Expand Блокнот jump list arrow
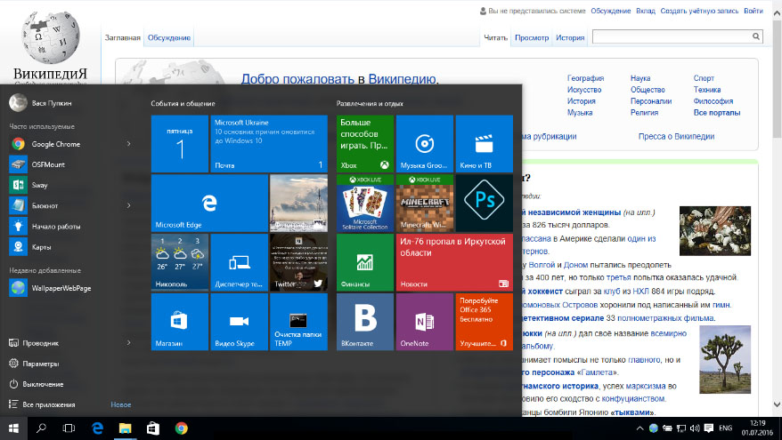The image size is (782, 440). 128,205
